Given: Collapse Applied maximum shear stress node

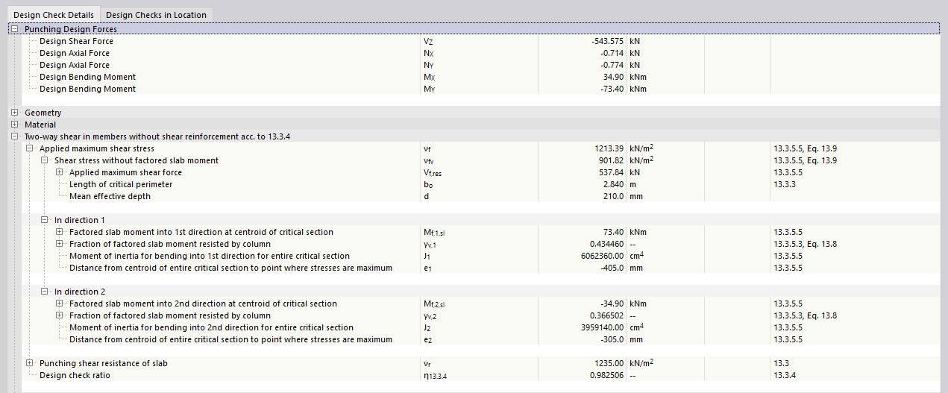Looking at the screenshot, I should click(29, 148).
